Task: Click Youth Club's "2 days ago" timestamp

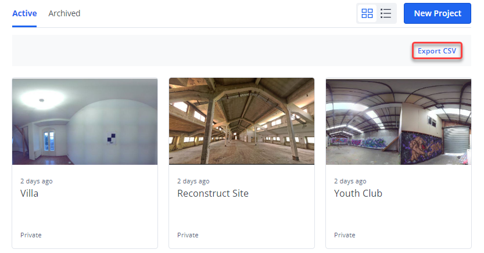Action: (x=350, y=181)
